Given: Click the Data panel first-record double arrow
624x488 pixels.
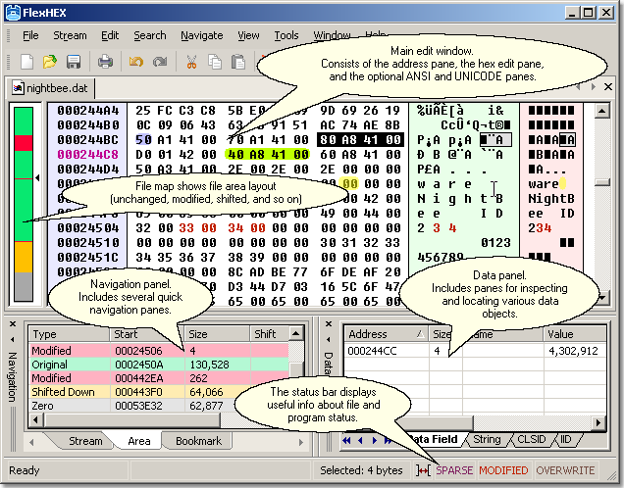Looking at the screenshot, I should pyautogui.click(x=347, y=440).
